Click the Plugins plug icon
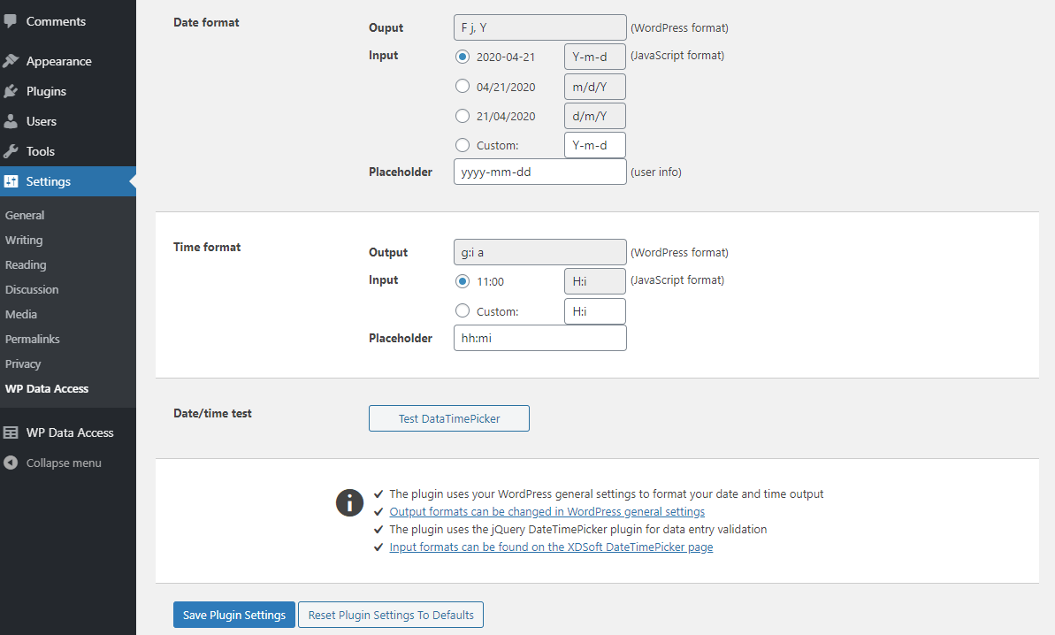 pyautogui.click(x=11, y=91)
